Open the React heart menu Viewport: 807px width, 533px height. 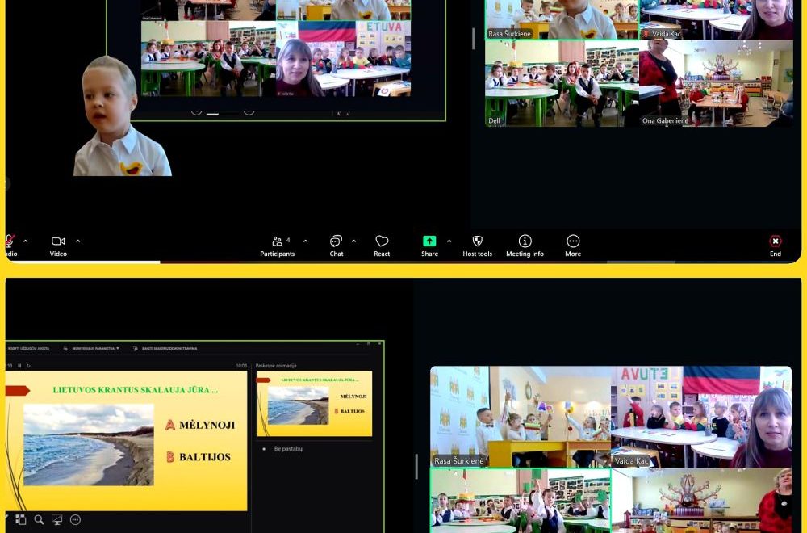pos(382,246)
